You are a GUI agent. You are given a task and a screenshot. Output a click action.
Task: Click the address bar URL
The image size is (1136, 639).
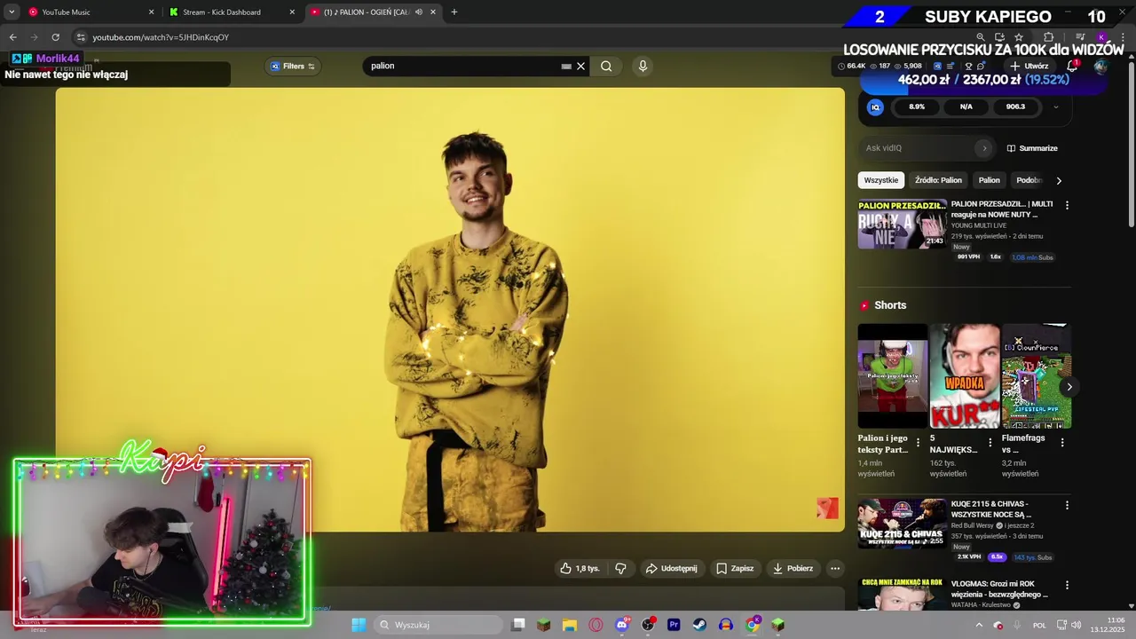(x=161, y=37)
